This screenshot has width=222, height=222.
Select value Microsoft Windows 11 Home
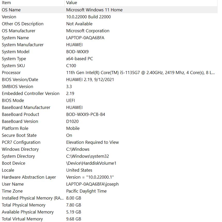pyautogui.click(x=94, y=10)
